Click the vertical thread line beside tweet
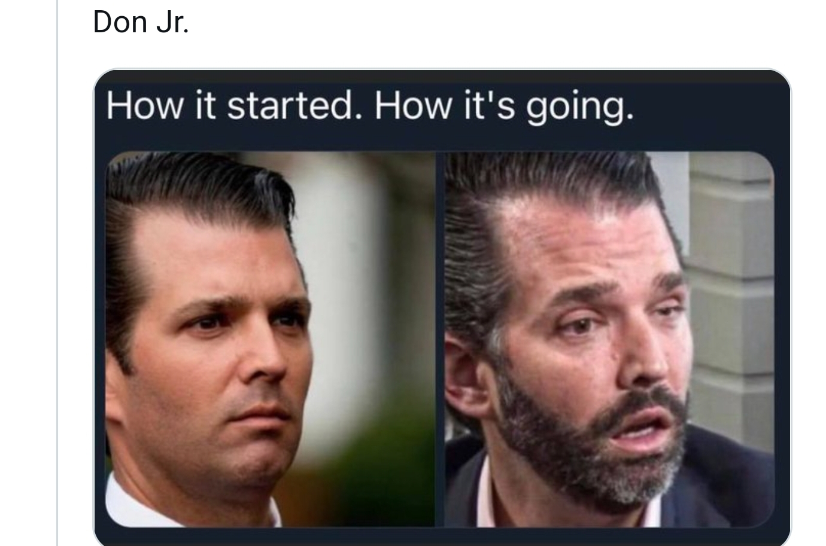This screenshot has height=546, width=826. (57, 273)
